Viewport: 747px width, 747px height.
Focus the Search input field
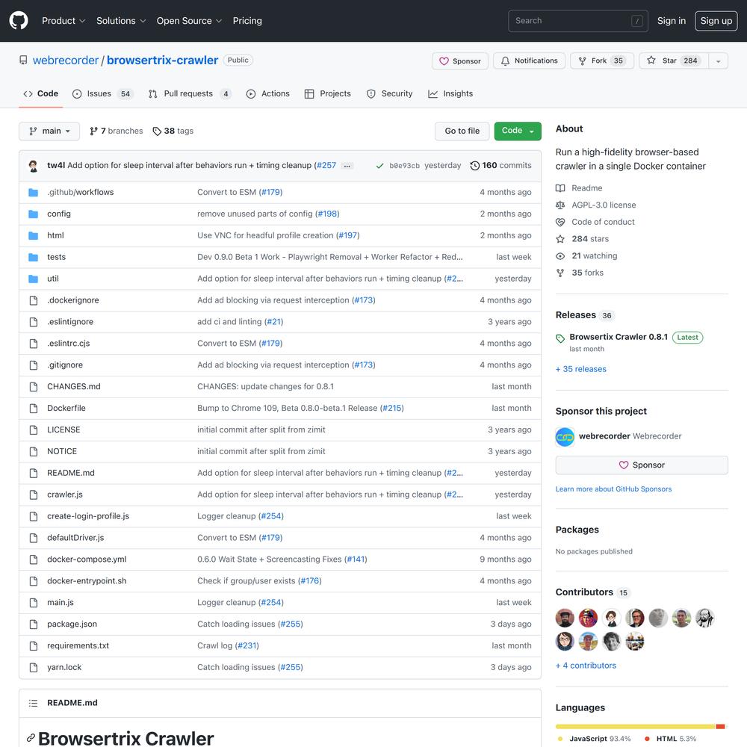(x=578, y=20)
